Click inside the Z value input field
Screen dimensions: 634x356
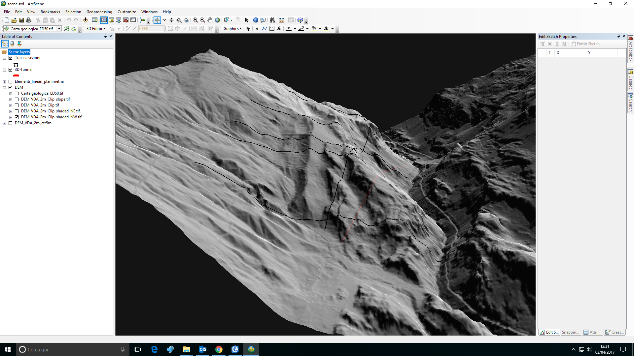click(151, 29)
